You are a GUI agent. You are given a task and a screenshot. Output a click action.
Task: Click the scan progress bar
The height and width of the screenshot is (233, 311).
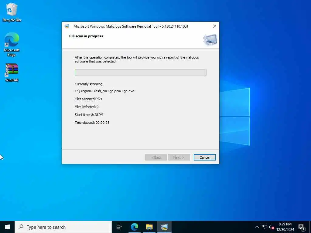141,73
